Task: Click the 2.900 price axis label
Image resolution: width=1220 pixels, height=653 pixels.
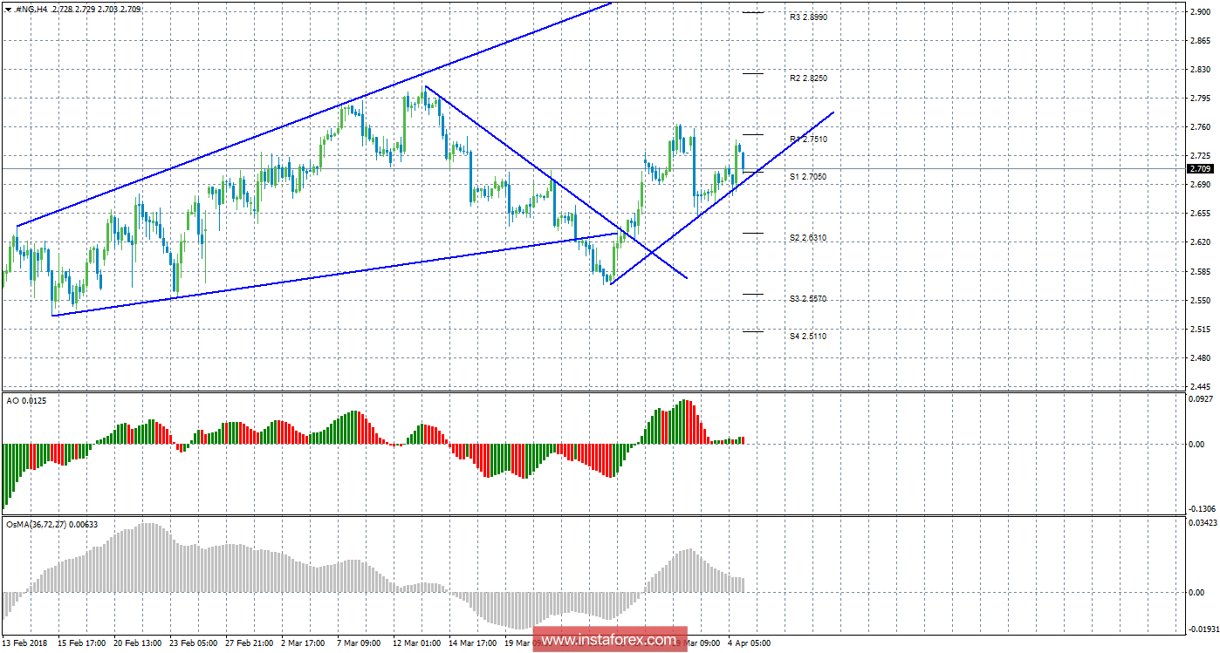Action: coord(1200,12)
